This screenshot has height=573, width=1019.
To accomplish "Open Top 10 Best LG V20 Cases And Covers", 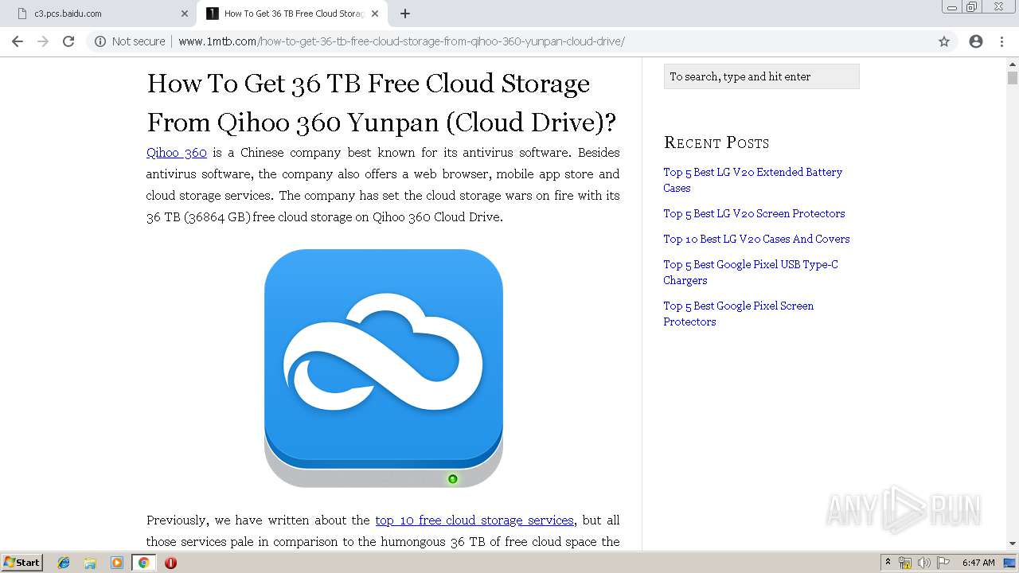I will [x=756, y=239].
